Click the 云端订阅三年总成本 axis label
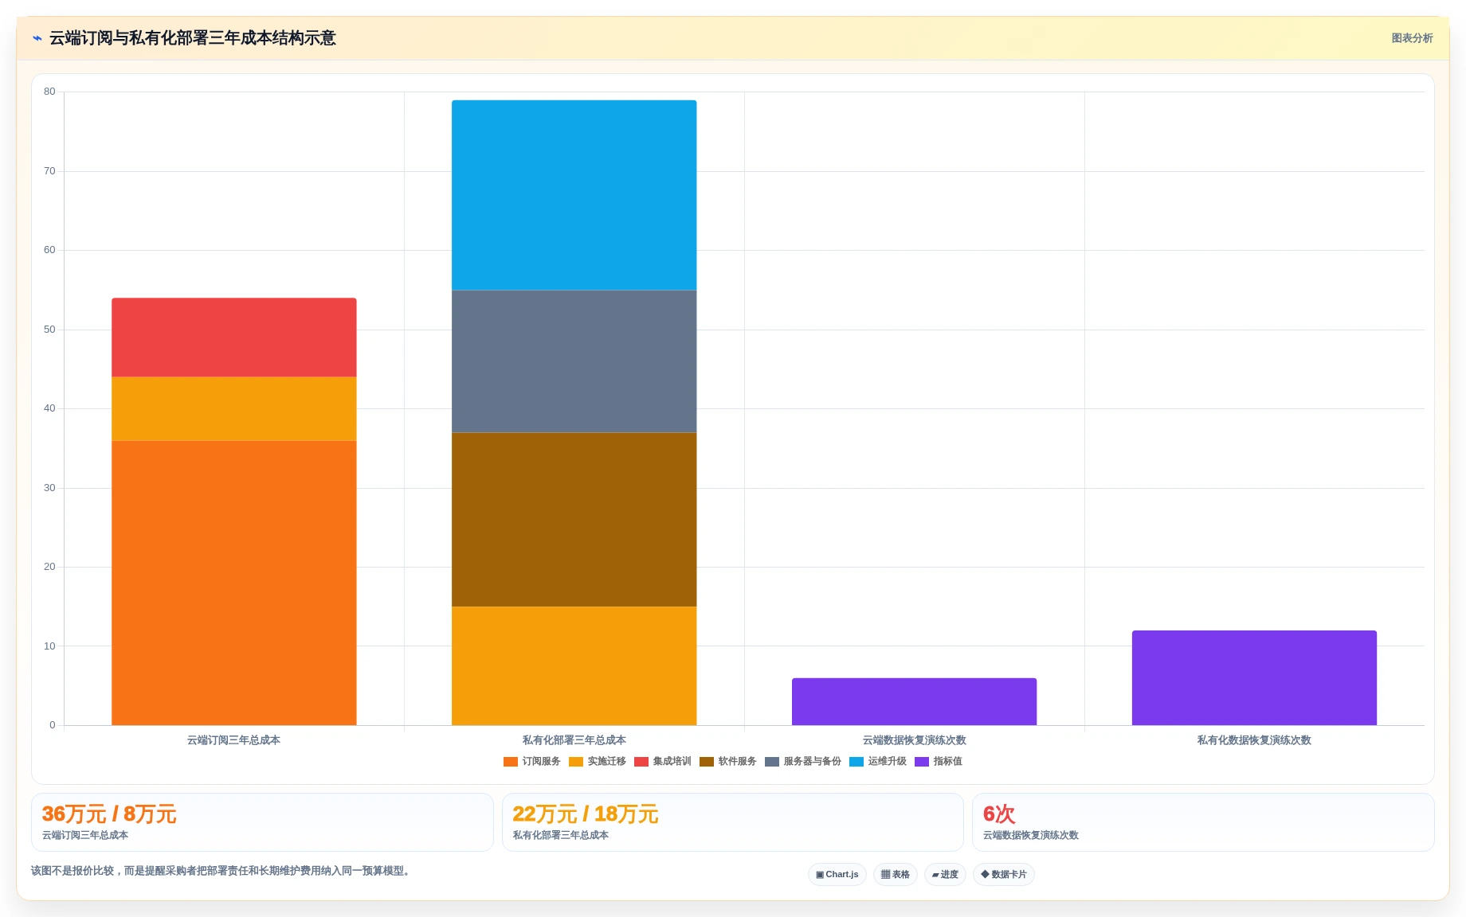 [x=233, y=740]
